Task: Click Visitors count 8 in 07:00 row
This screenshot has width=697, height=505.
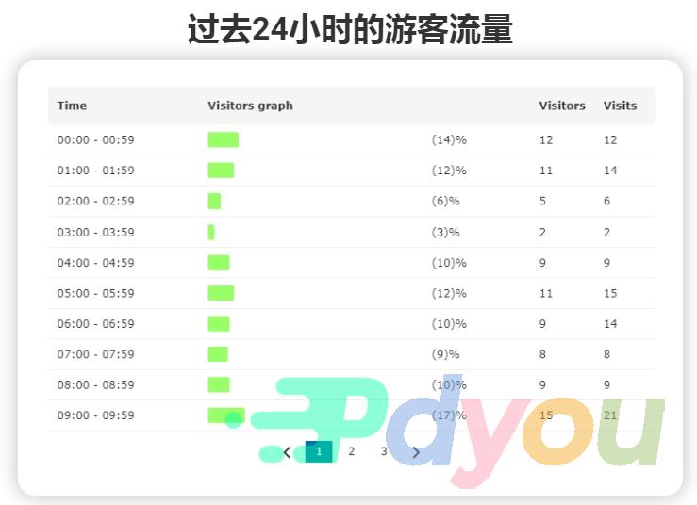Action: (542, 354)
